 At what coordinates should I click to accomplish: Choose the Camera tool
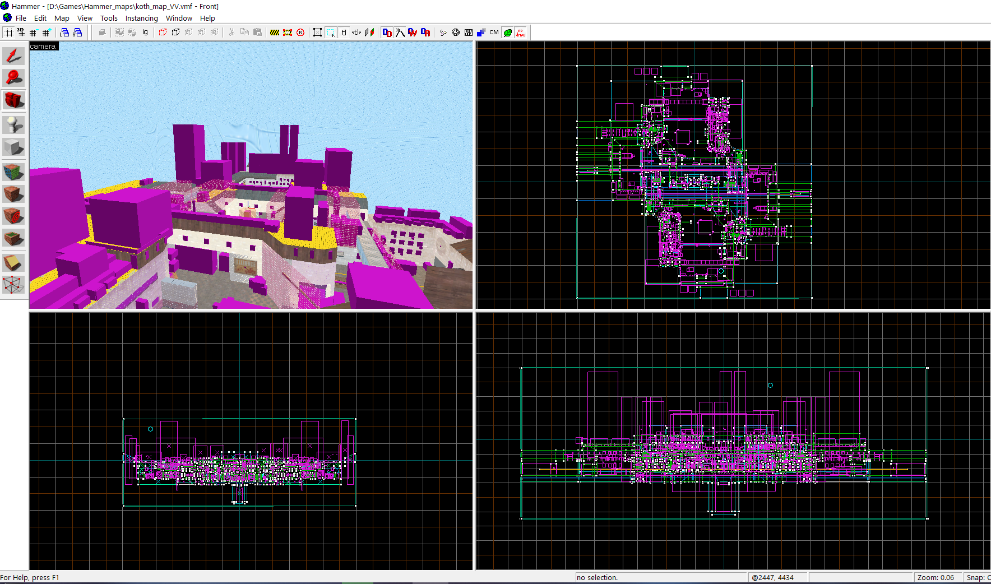[x=13, y=101]
